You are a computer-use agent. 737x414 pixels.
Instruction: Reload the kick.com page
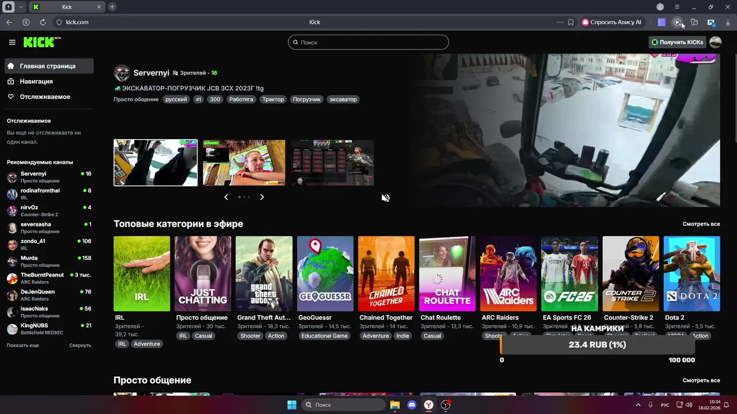point(43,22)
